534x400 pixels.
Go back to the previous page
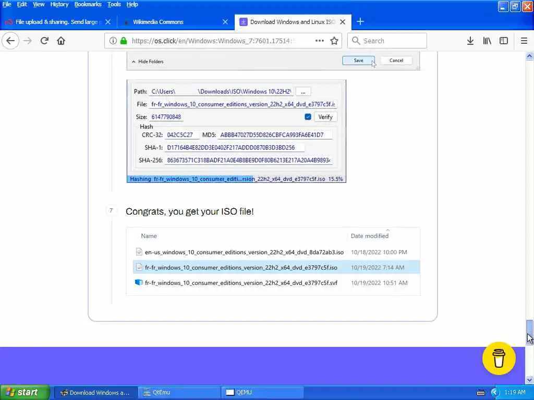tap(10, 41)
